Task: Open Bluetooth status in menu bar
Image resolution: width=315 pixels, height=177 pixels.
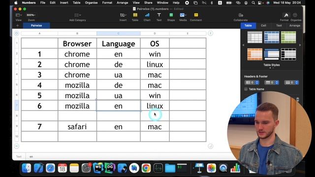Action: pos(212,2)
